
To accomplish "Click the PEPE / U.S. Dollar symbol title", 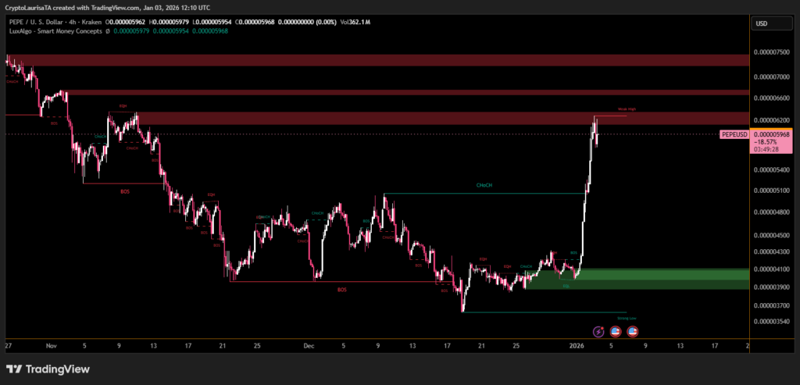I will pos(47,21).
